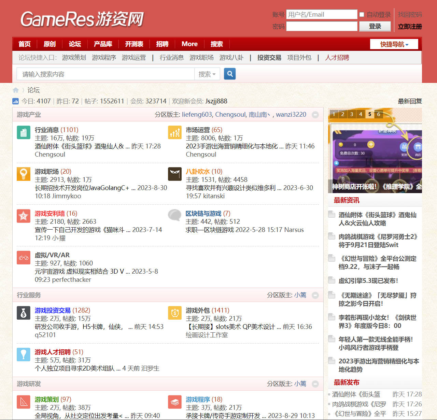Click the 最新回复 link

click(410, 101)
